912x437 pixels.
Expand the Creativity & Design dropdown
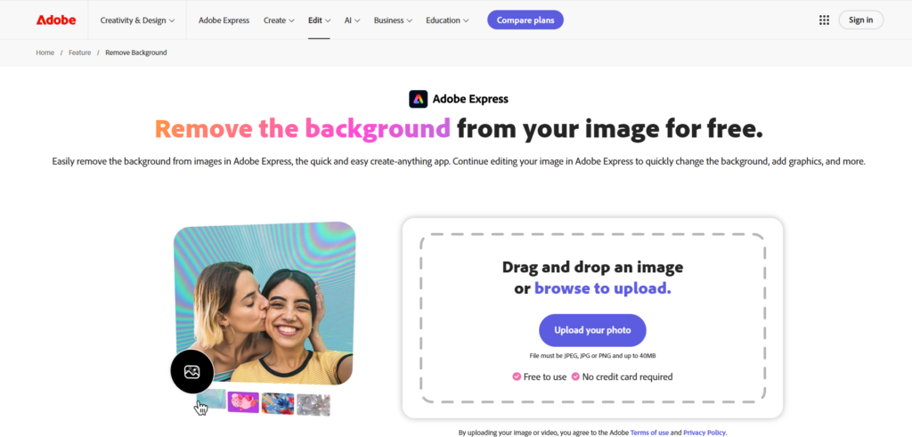coord(137,20)
